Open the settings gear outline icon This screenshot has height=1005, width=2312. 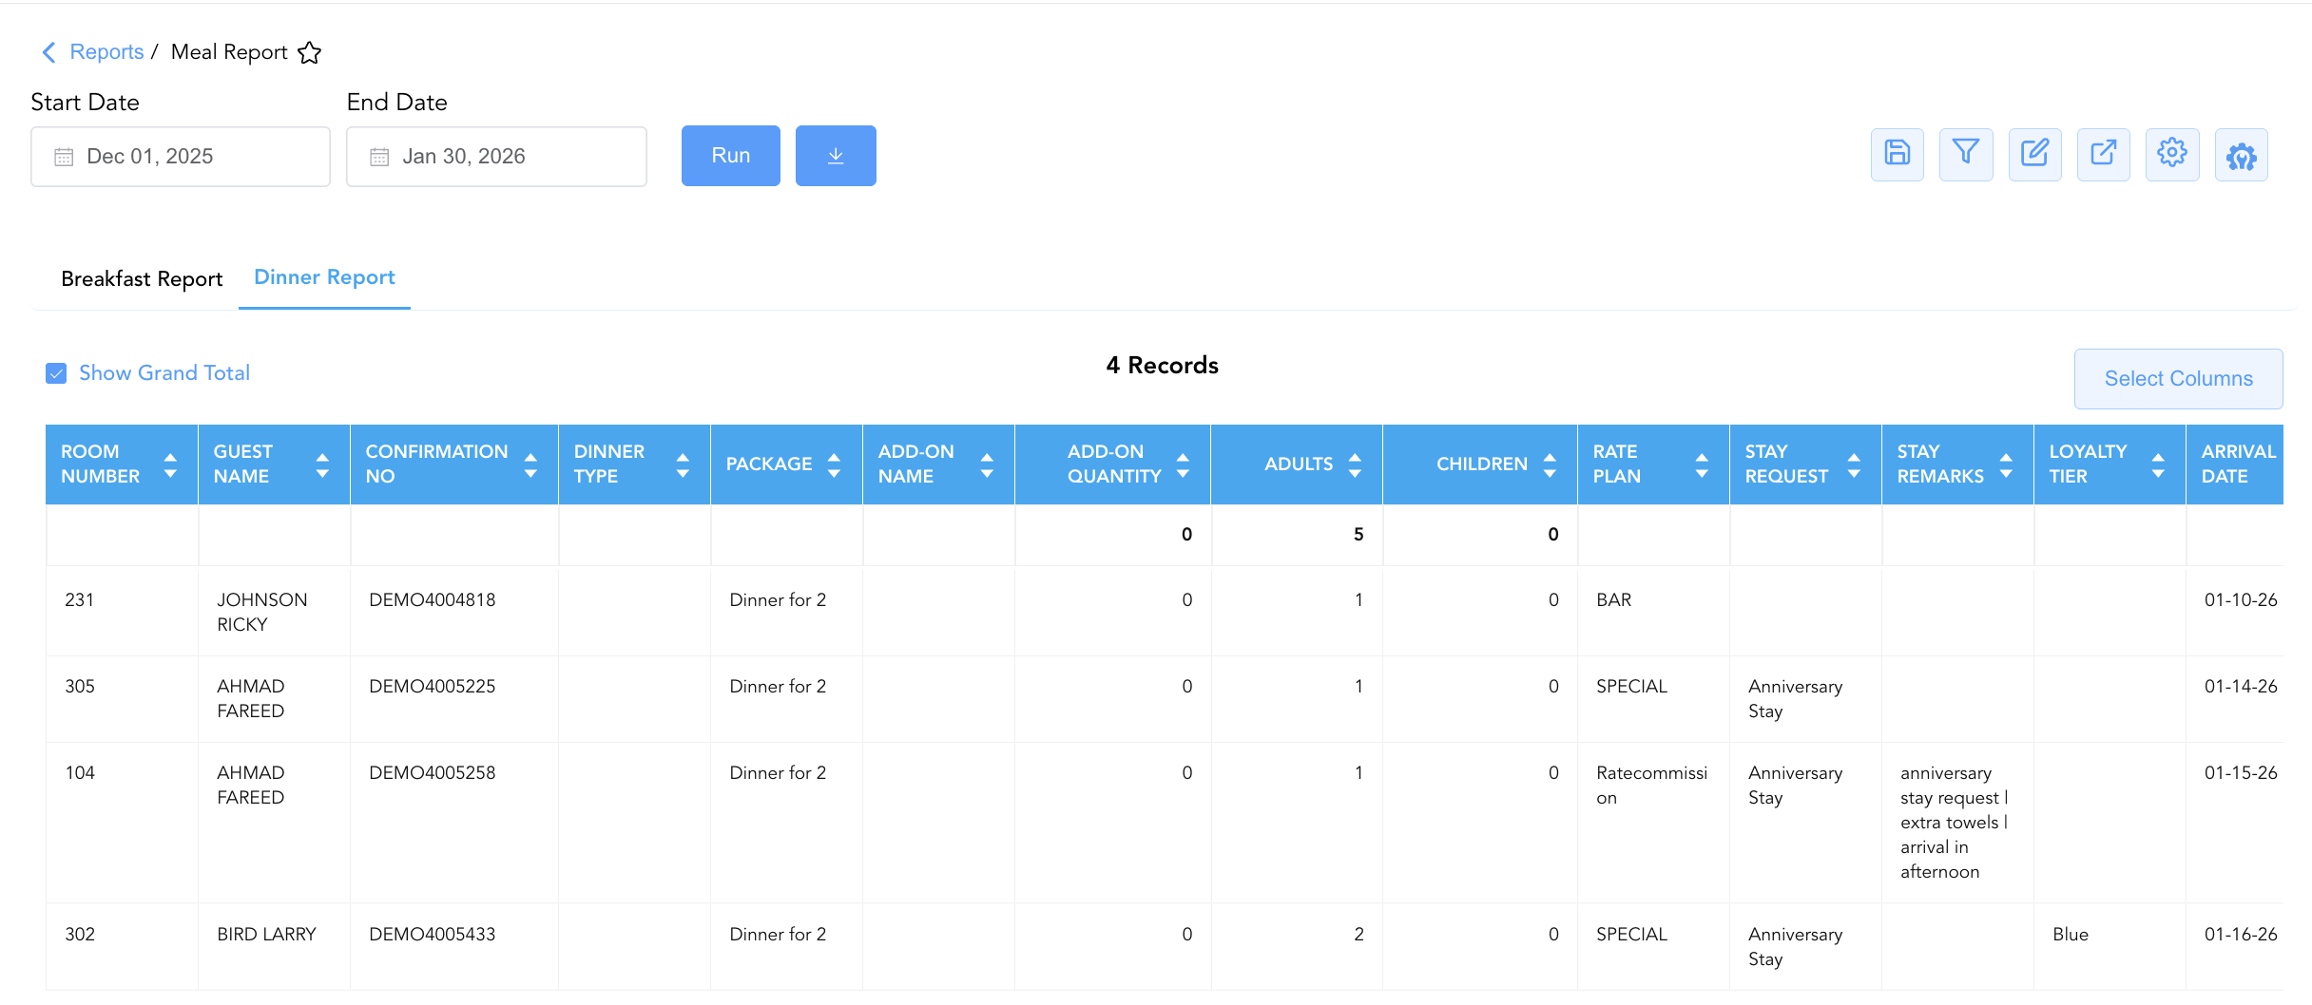(2172, 154)
